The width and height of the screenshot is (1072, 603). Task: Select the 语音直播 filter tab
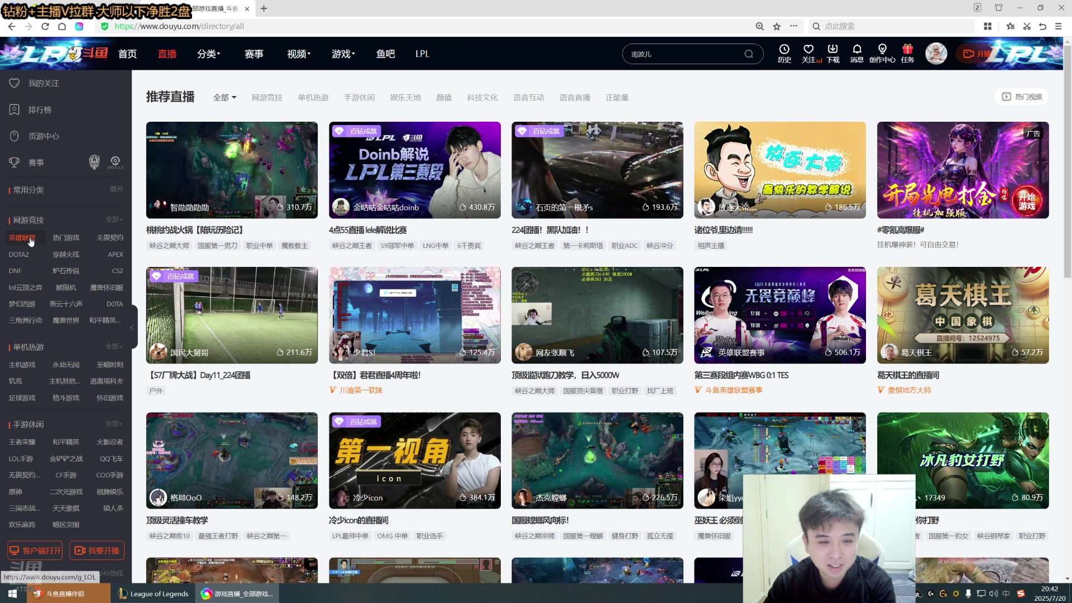(x=575, y=98)
